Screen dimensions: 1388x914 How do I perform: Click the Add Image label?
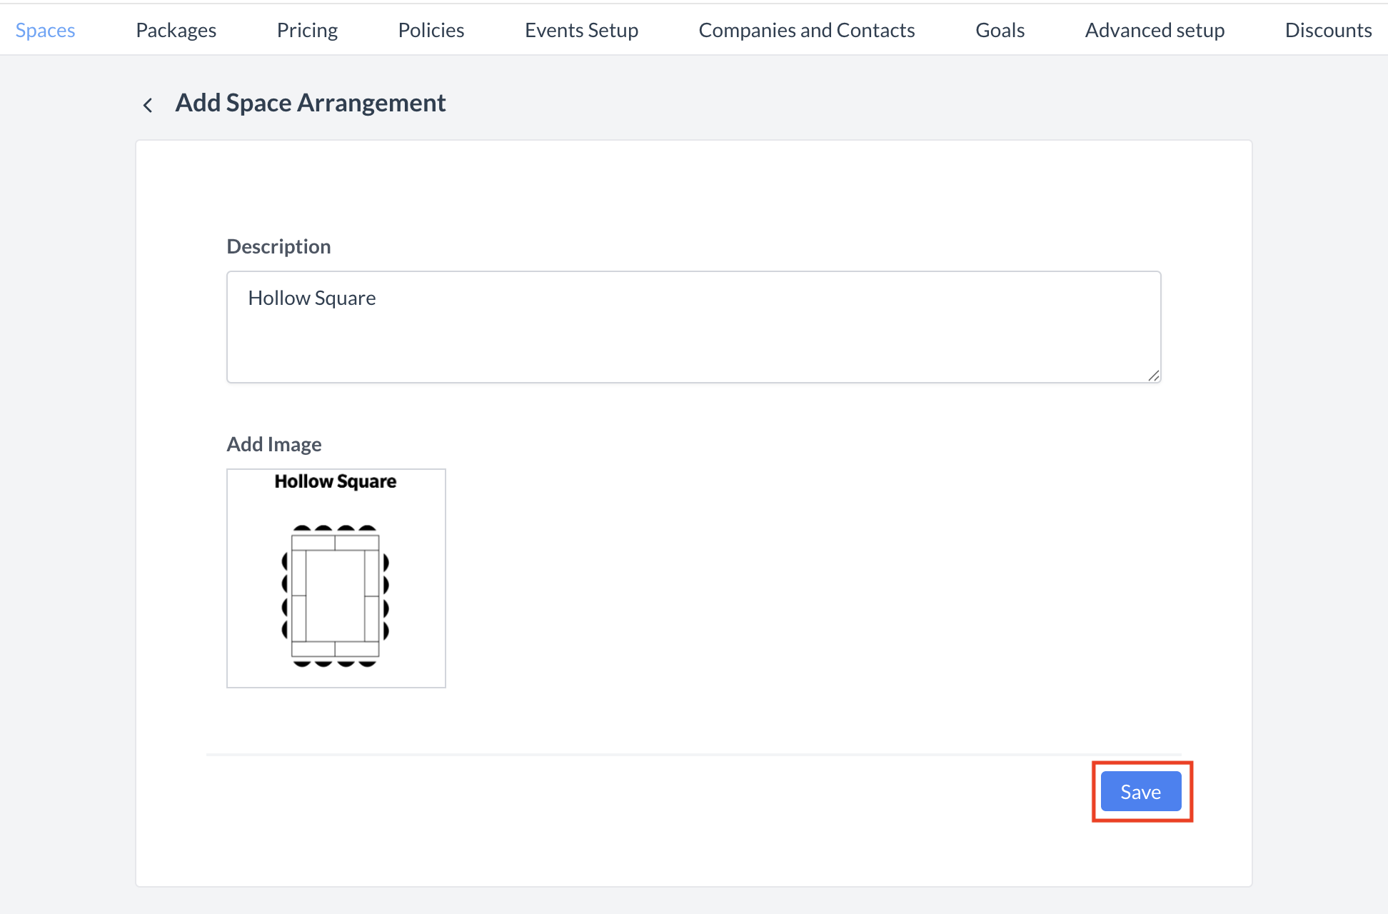click(x=273, y=443)
